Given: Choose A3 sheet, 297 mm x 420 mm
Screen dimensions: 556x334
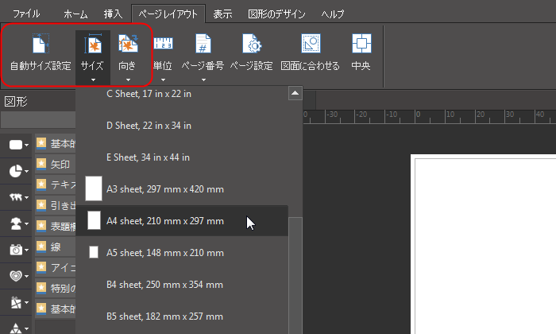Looking at the screenshot, I should click(182, 189).
